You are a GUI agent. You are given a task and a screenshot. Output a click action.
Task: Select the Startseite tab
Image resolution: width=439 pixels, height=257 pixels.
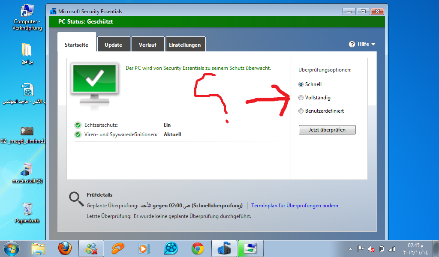pos(76,42)
